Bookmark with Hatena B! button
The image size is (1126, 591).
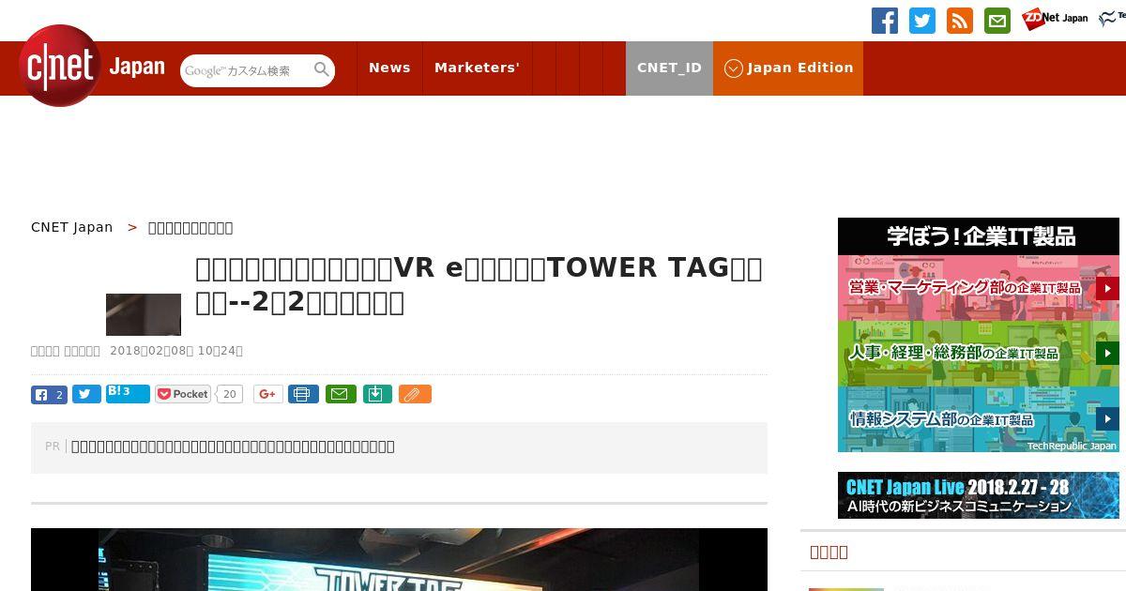click(x=128, y=393)
